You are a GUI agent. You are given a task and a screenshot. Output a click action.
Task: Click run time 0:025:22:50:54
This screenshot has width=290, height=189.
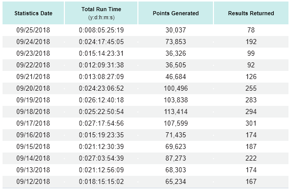101,111
